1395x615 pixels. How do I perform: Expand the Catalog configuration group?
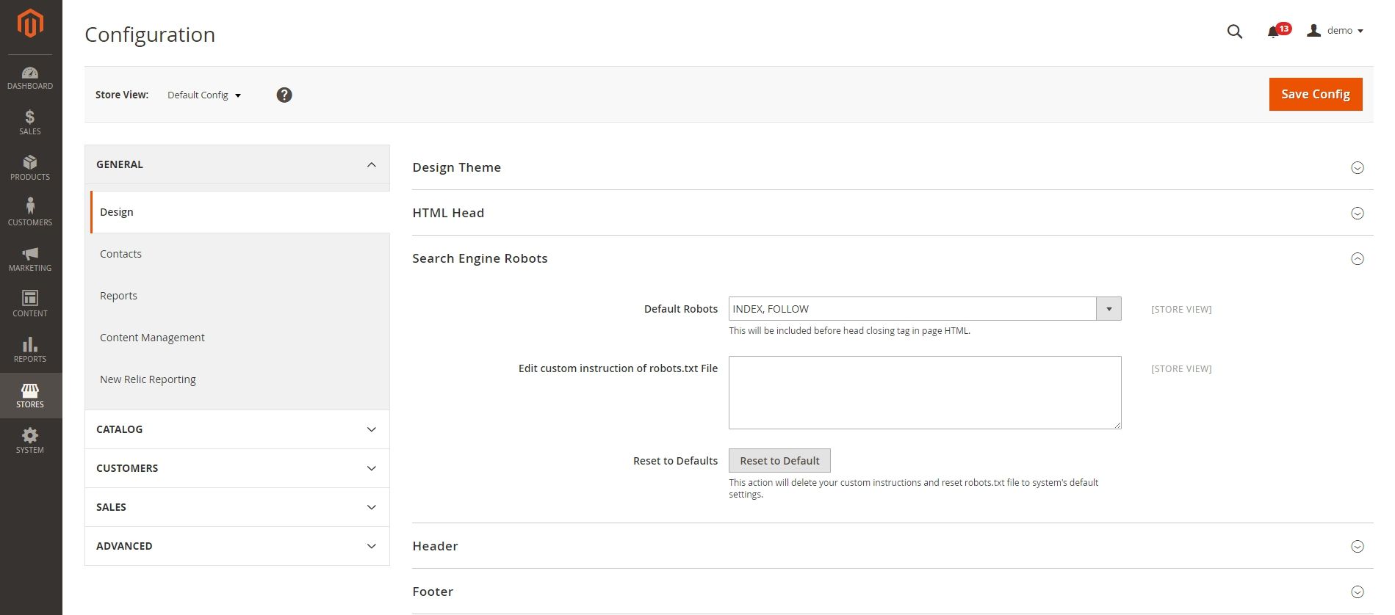pos(237,429)
